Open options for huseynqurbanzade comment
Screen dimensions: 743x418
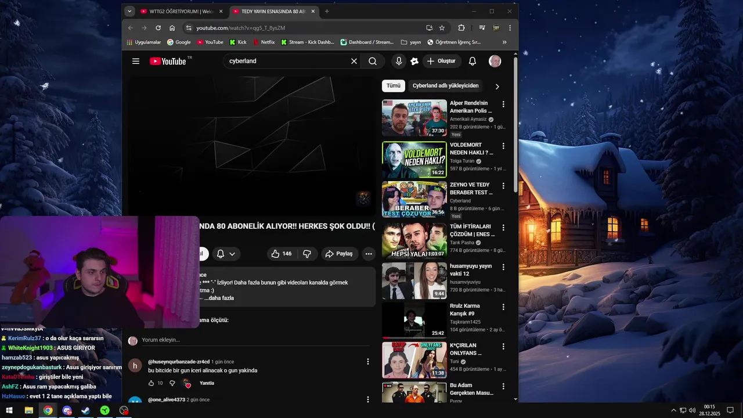coord(367,362)
